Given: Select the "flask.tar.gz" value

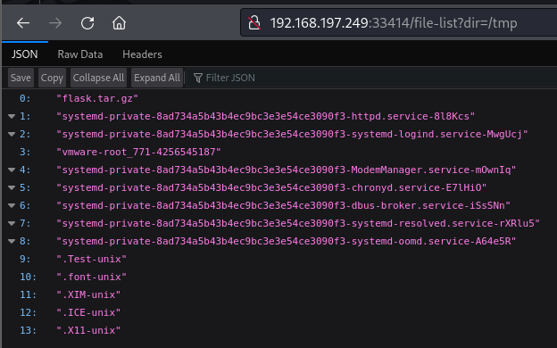Looking at the screenshot, I should (x=97, y=98).
